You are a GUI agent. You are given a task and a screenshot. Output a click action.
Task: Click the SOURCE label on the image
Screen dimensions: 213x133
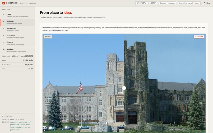pos(48,37)
